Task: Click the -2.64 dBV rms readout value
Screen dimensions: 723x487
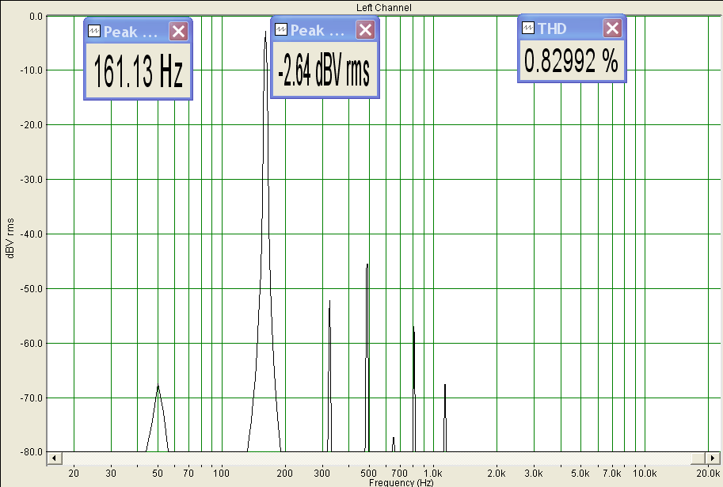Action: 324,70
